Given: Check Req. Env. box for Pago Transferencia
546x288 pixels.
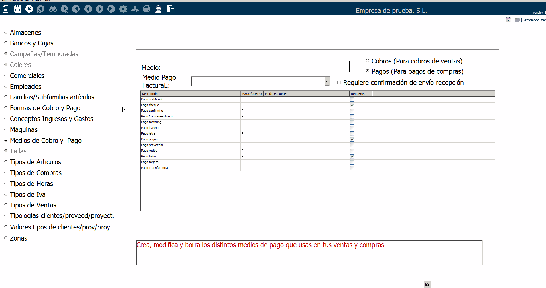Looking at the screenshot, I should (352, 168).
